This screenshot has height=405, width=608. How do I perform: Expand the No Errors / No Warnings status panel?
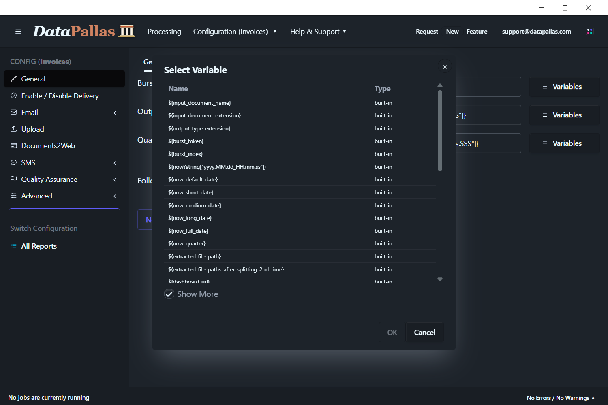(561, 398)
